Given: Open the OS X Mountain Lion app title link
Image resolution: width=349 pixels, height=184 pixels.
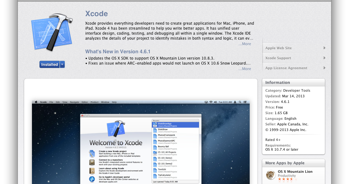Looking at the screenshot, I should coord(295,172).
